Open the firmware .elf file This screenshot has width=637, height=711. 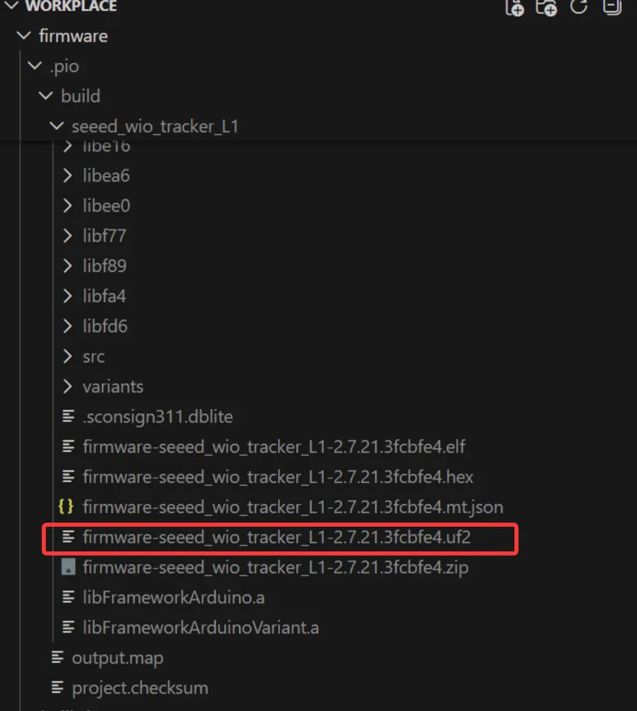(x=274, y=447)
